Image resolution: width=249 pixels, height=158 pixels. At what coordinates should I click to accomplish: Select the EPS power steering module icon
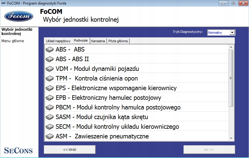pos(50,88)
